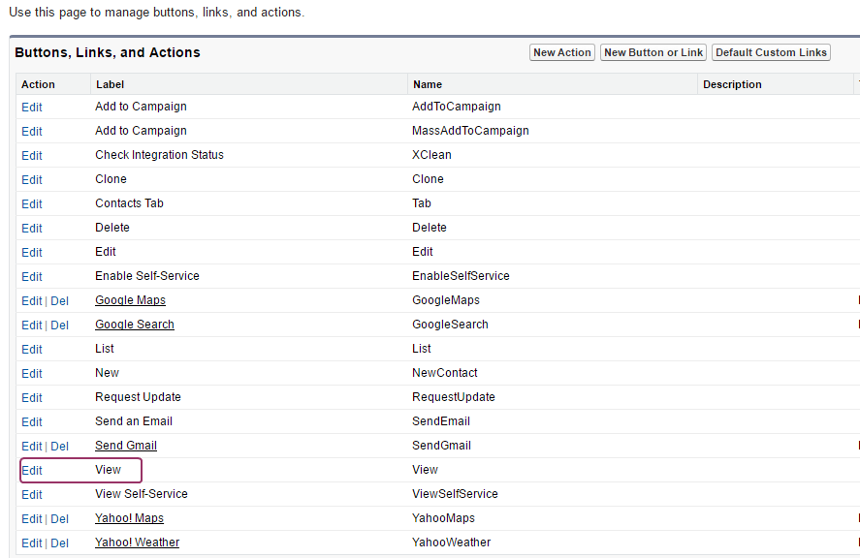Click New Button or Link
This screenshot has width=860, height=558.
(653, 52)
